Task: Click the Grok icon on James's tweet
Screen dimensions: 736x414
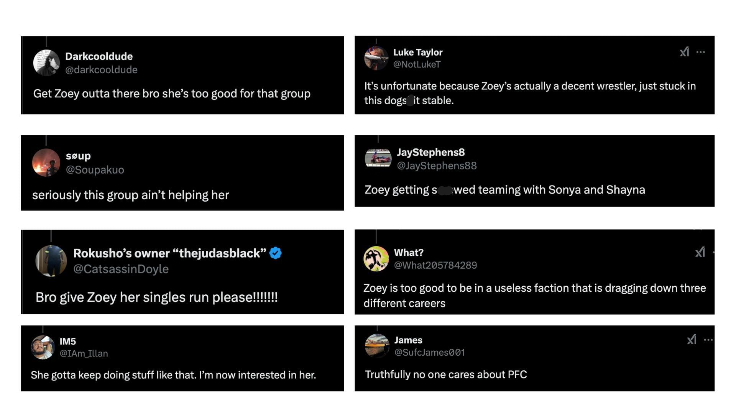Action: pyautogui.click(x=692, y=340)
